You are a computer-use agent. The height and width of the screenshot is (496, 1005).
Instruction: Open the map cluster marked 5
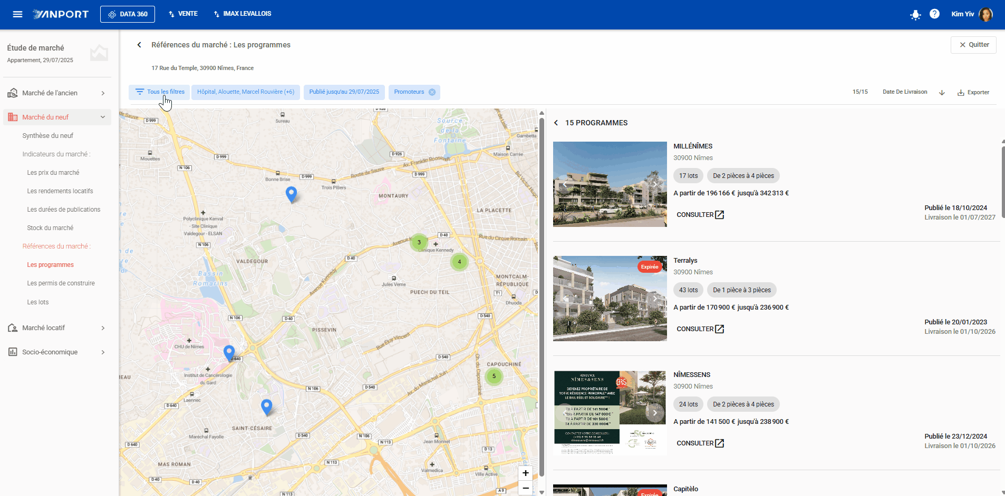click(x=494, y=376)
